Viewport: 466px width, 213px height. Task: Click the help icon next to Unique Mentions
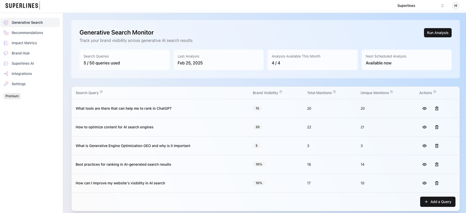pos(391,92)
